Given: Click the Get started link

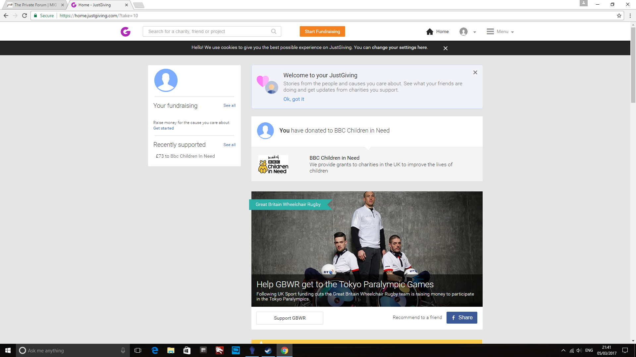Looking at the screenshot, I should coord(163,128).
